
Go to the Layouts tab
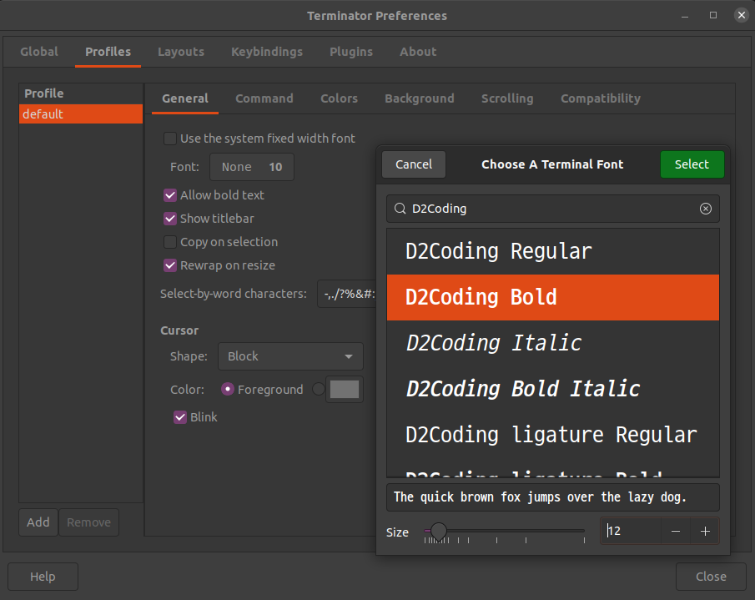click(x=181, y=52)
